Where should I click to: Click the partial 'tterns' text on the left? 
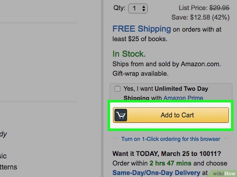(8, 167)
